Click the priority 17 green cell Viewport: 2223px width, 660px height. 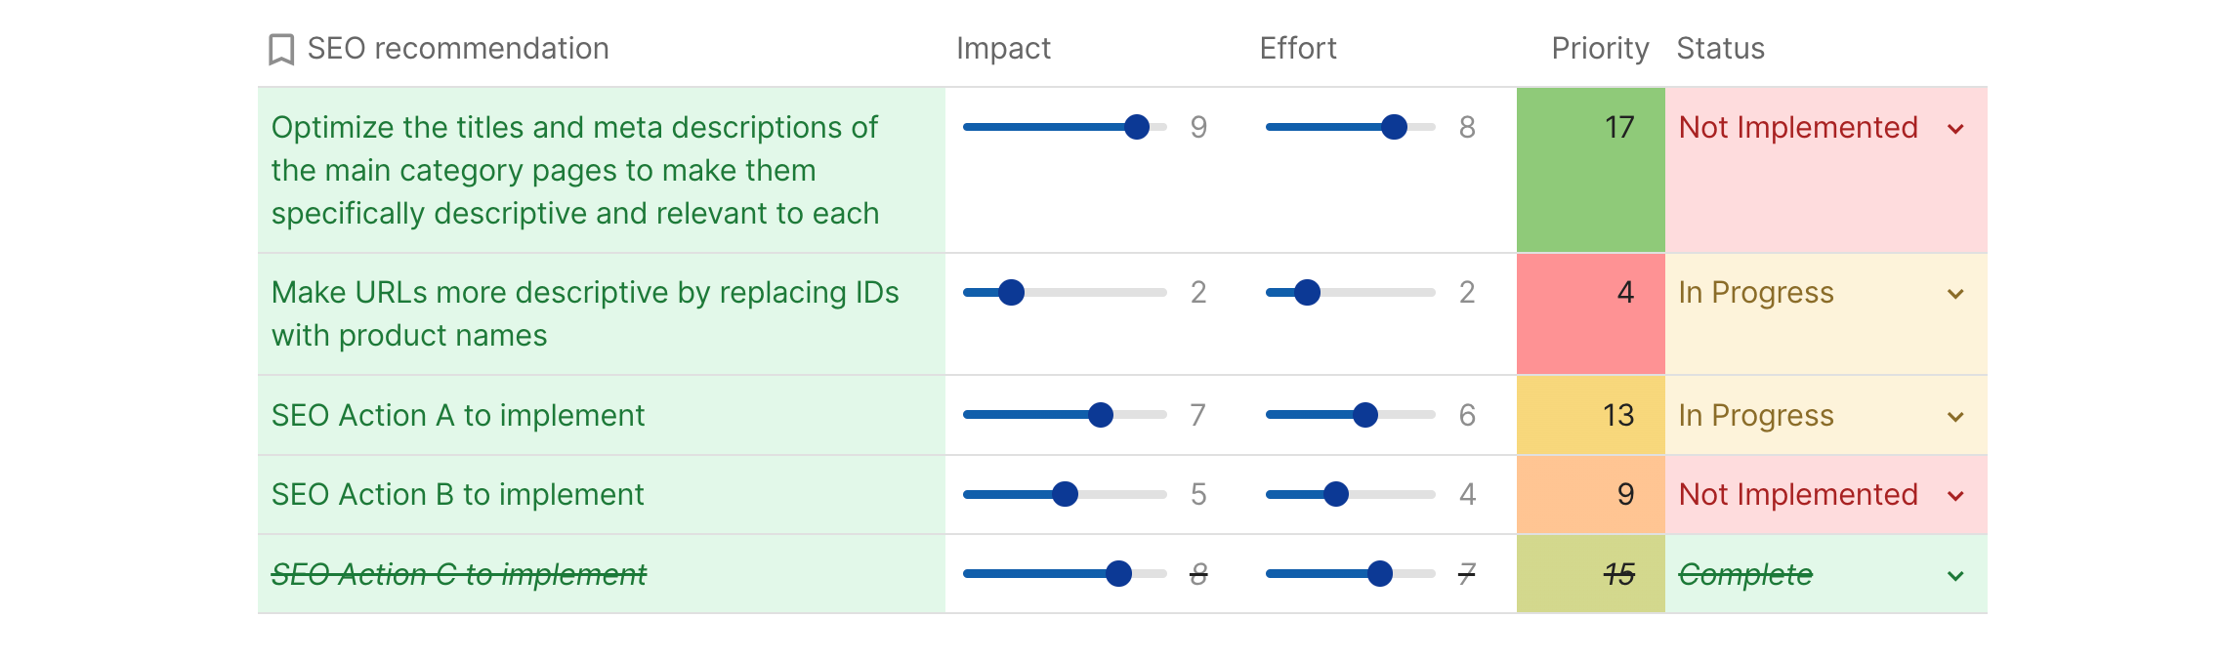click(1591, 169)
